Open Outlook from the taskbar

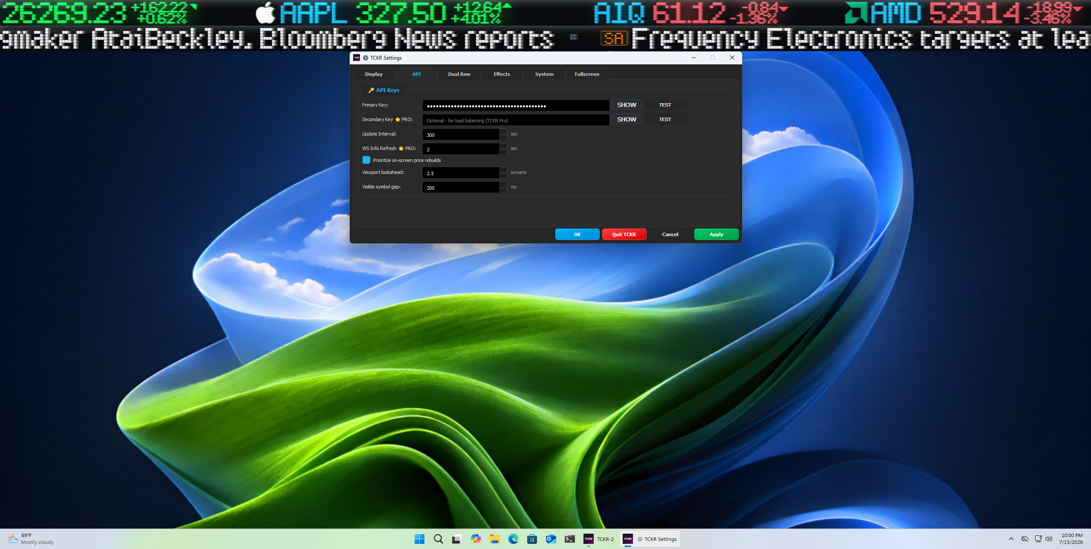point(551,539)
